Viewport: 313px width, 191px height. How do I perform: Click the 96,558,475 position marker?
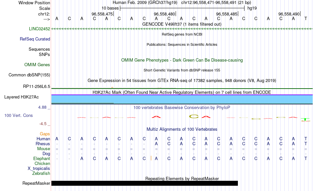point(102,14)
